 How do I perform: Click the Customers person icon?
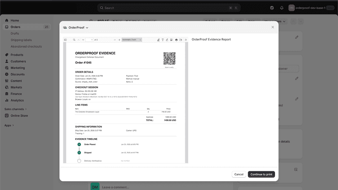pos(7,61)
